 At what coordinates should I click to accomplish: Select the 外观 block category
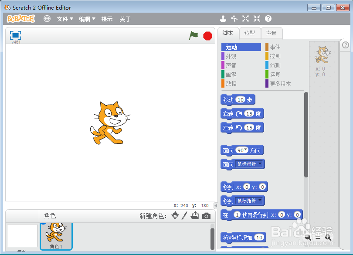[241, 56]
